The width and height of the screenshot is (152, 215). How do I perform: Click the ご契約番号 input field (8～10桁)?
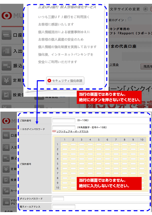[64, 121]
